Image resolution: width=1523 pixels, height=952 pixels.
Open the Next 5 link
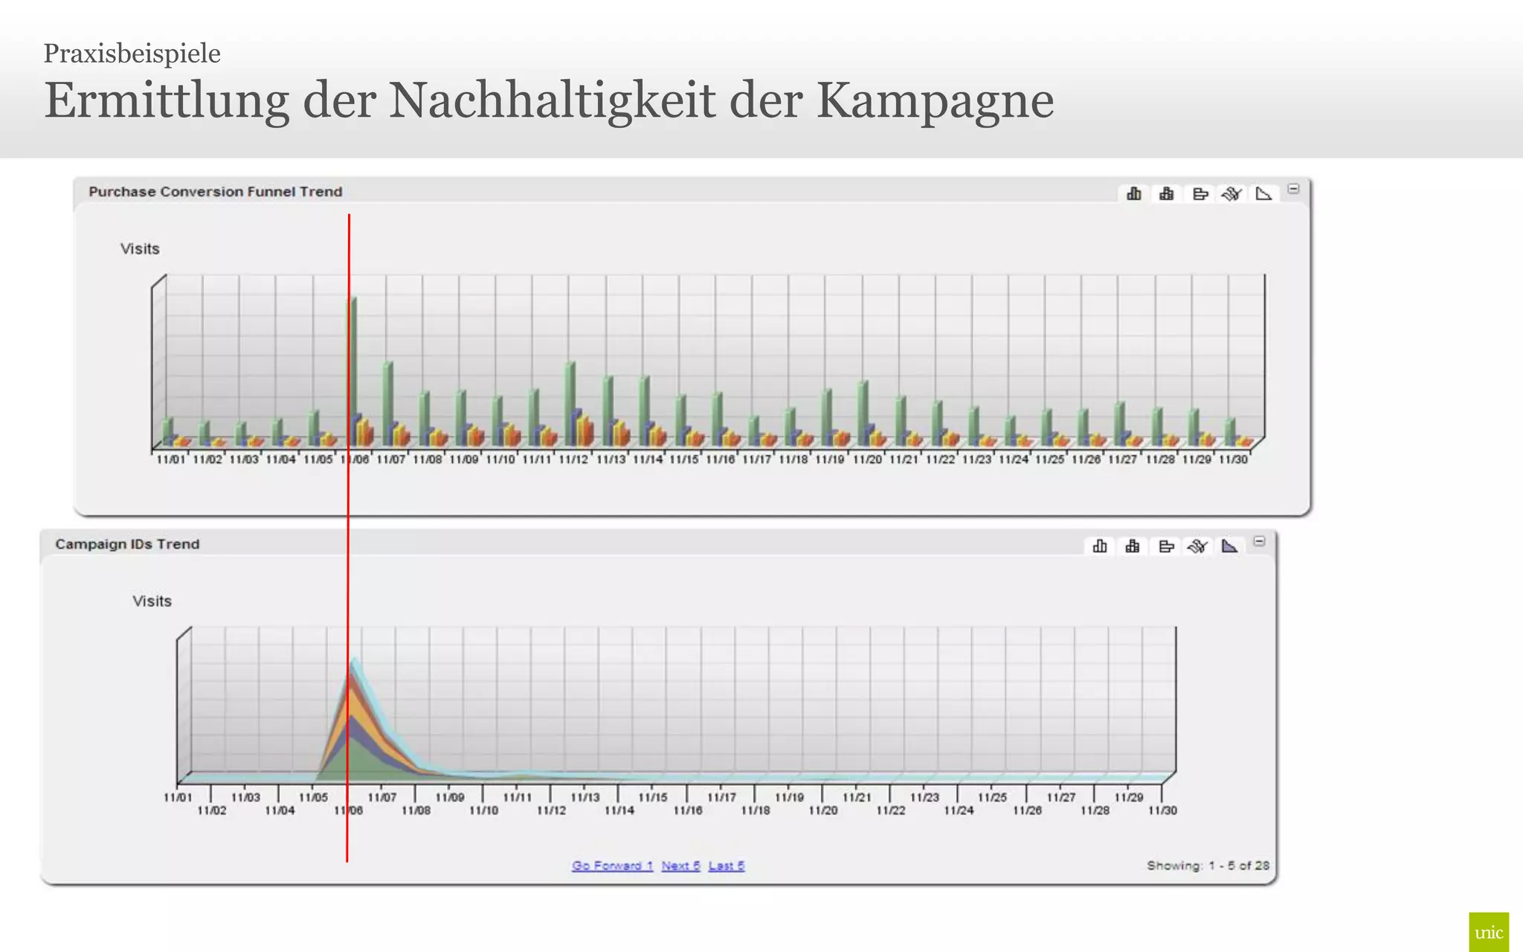pyautogui.click(x=680, y=866)
